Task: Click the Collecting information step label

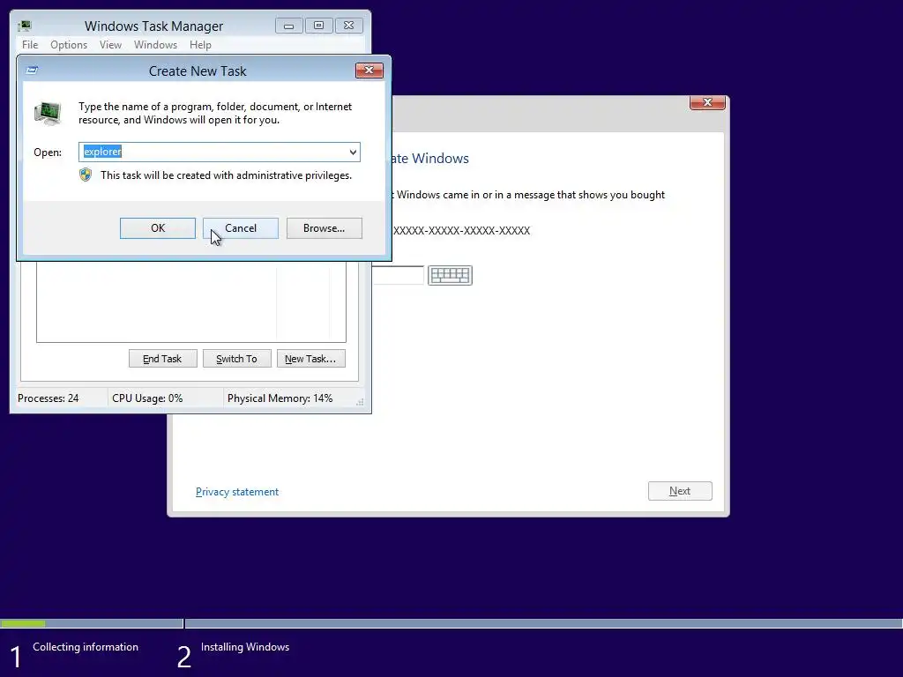Action: click(x=86, y=647)
